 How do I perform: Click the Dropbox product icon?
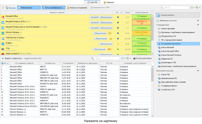point(3,44)
